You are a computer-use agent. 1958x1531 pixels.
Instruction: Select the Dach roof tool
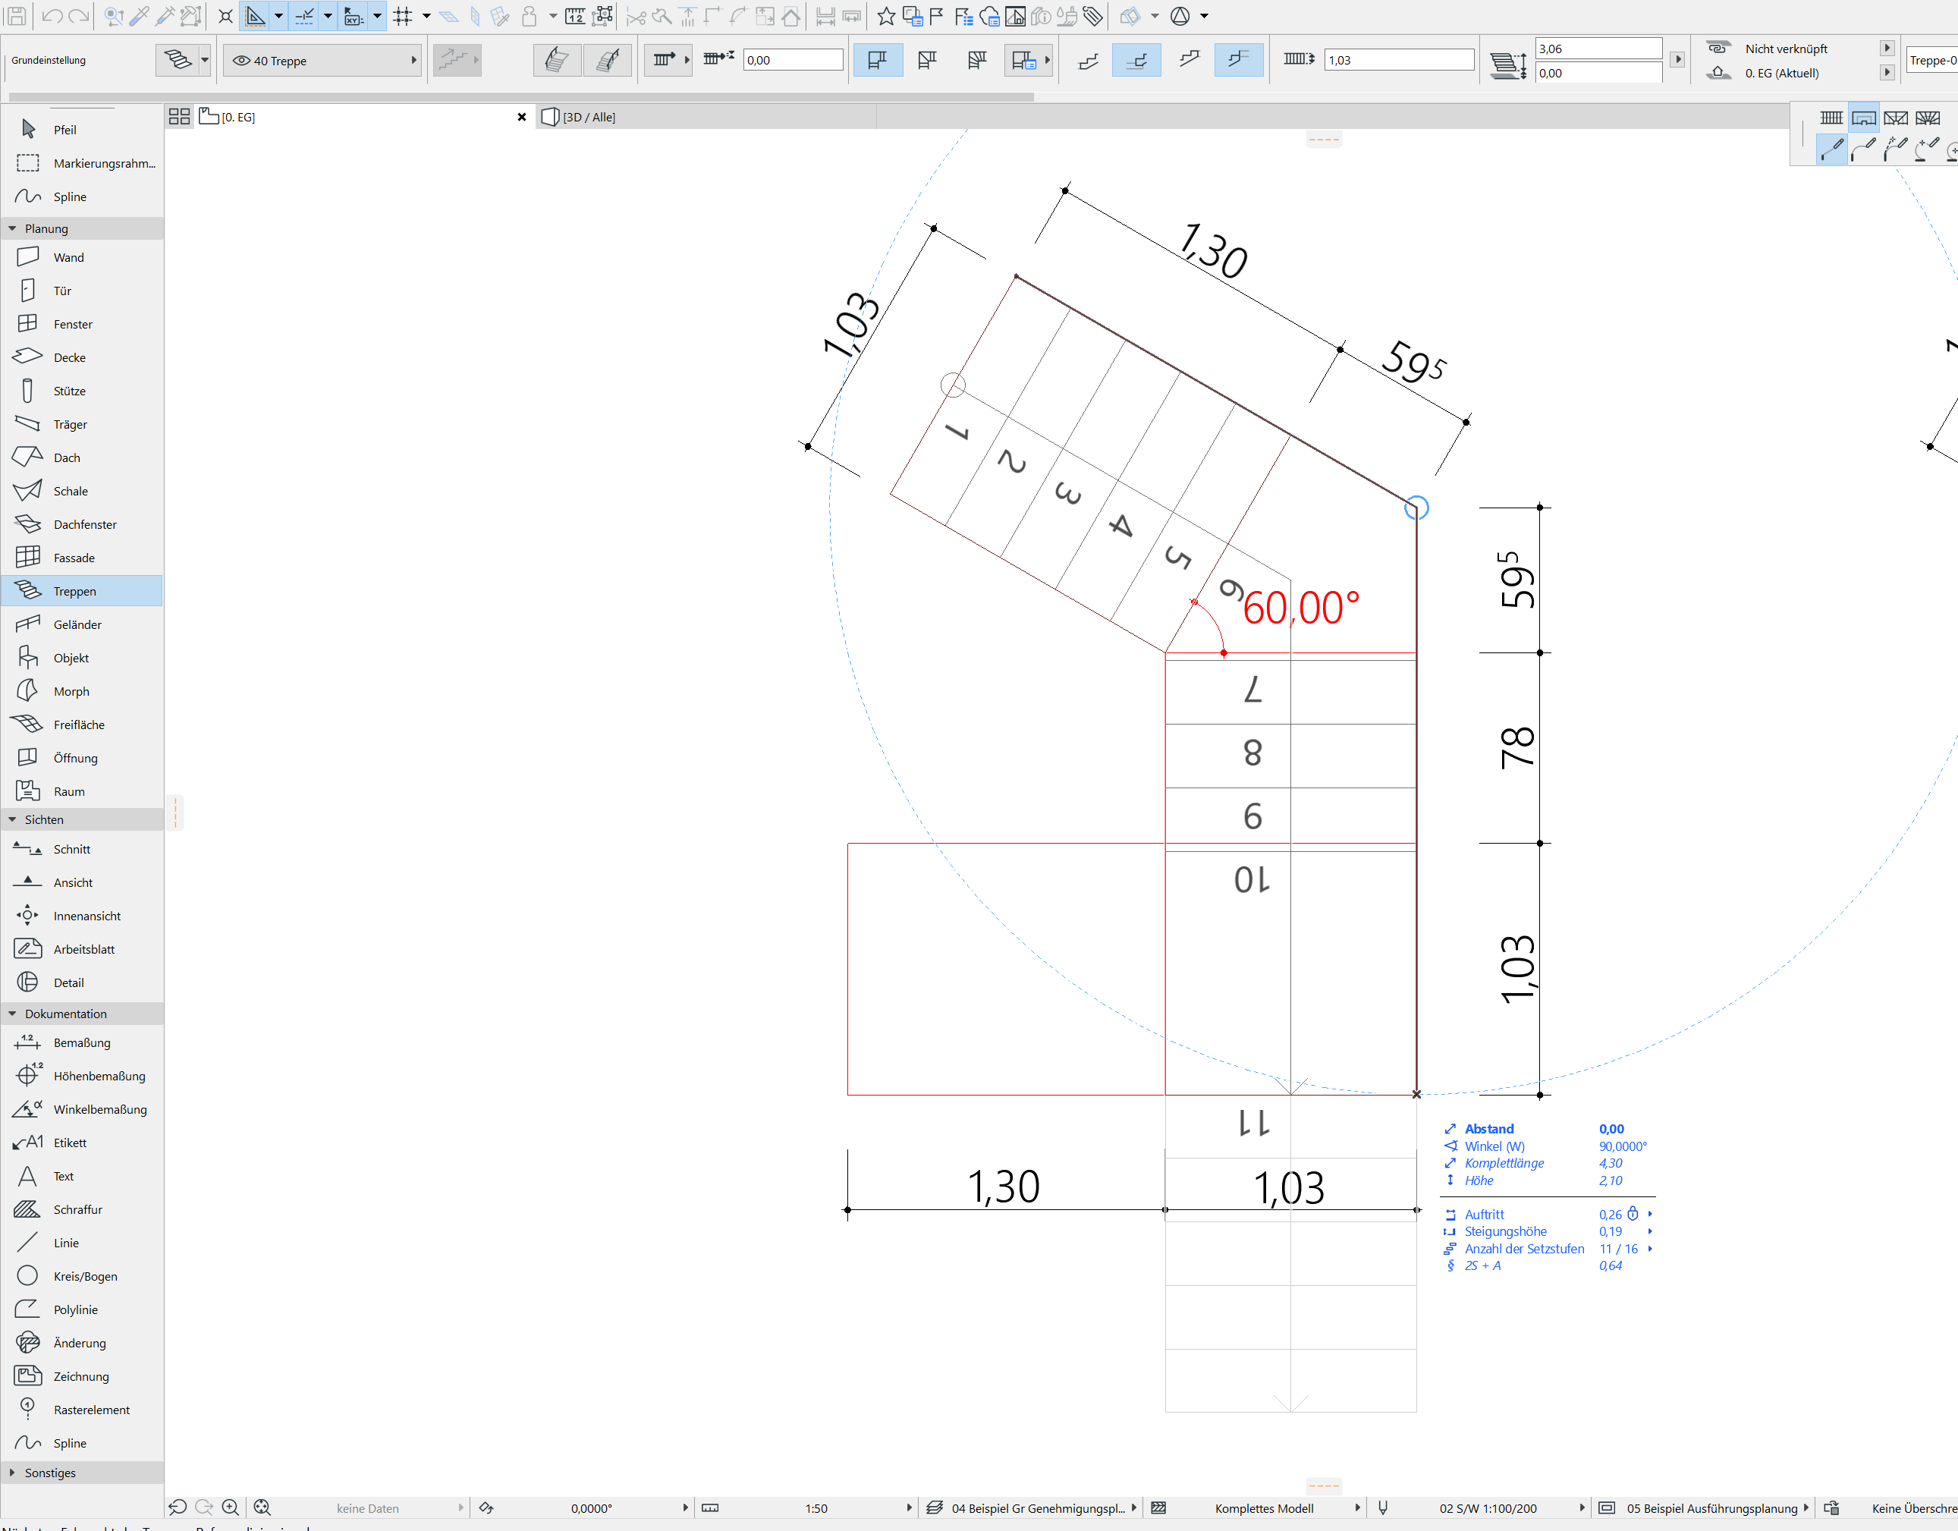coord(66,458)
